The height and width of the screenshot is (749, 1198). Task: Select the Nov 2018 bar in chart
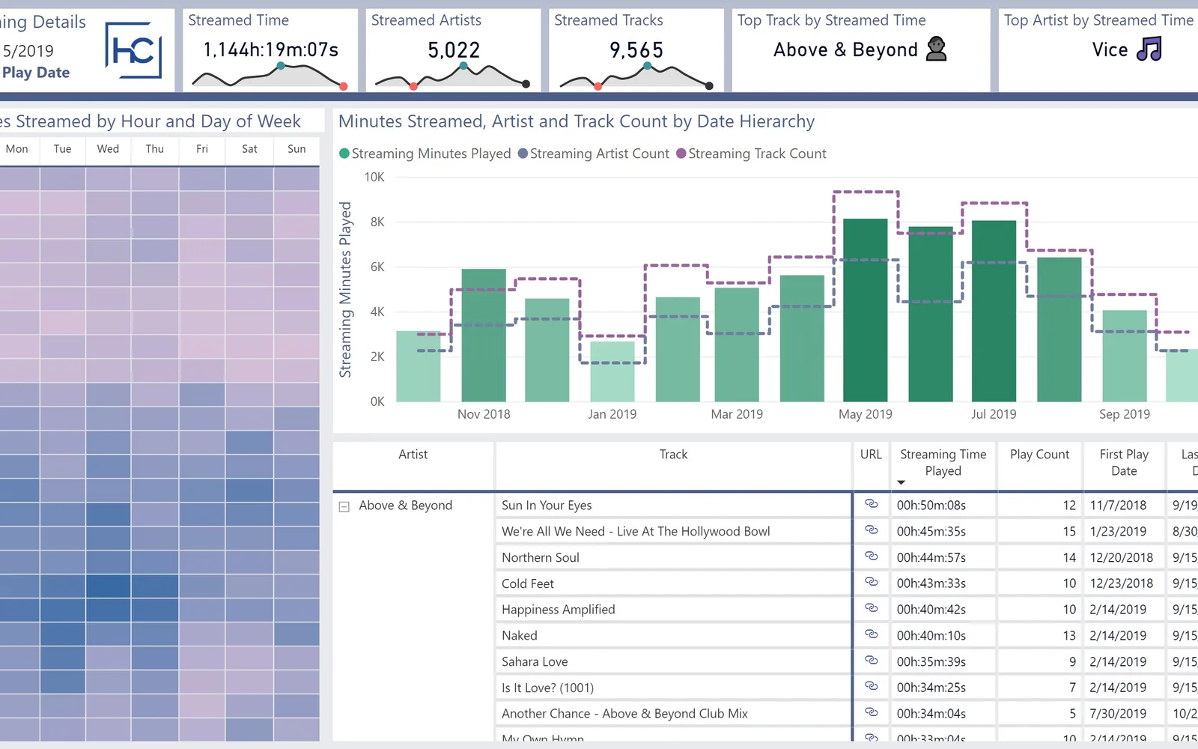484,336
